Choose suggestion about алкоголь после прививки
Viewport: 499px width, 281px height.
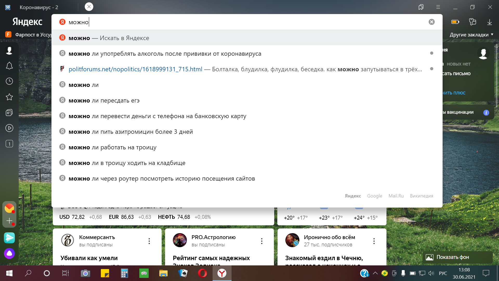pyautogui.click(x=247, y=53)
